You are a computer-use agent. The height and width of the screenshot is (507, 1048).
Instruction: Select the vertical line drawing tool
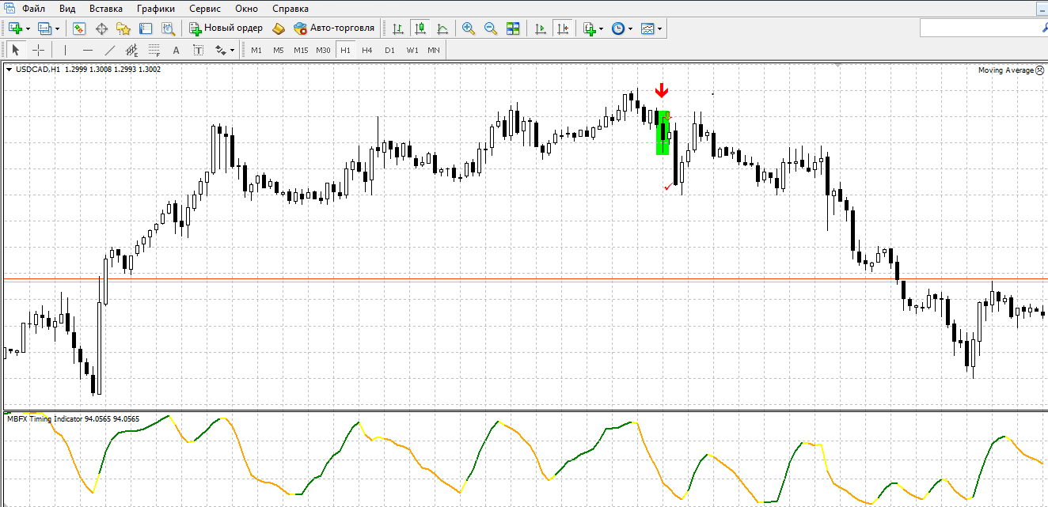point(65,50)
